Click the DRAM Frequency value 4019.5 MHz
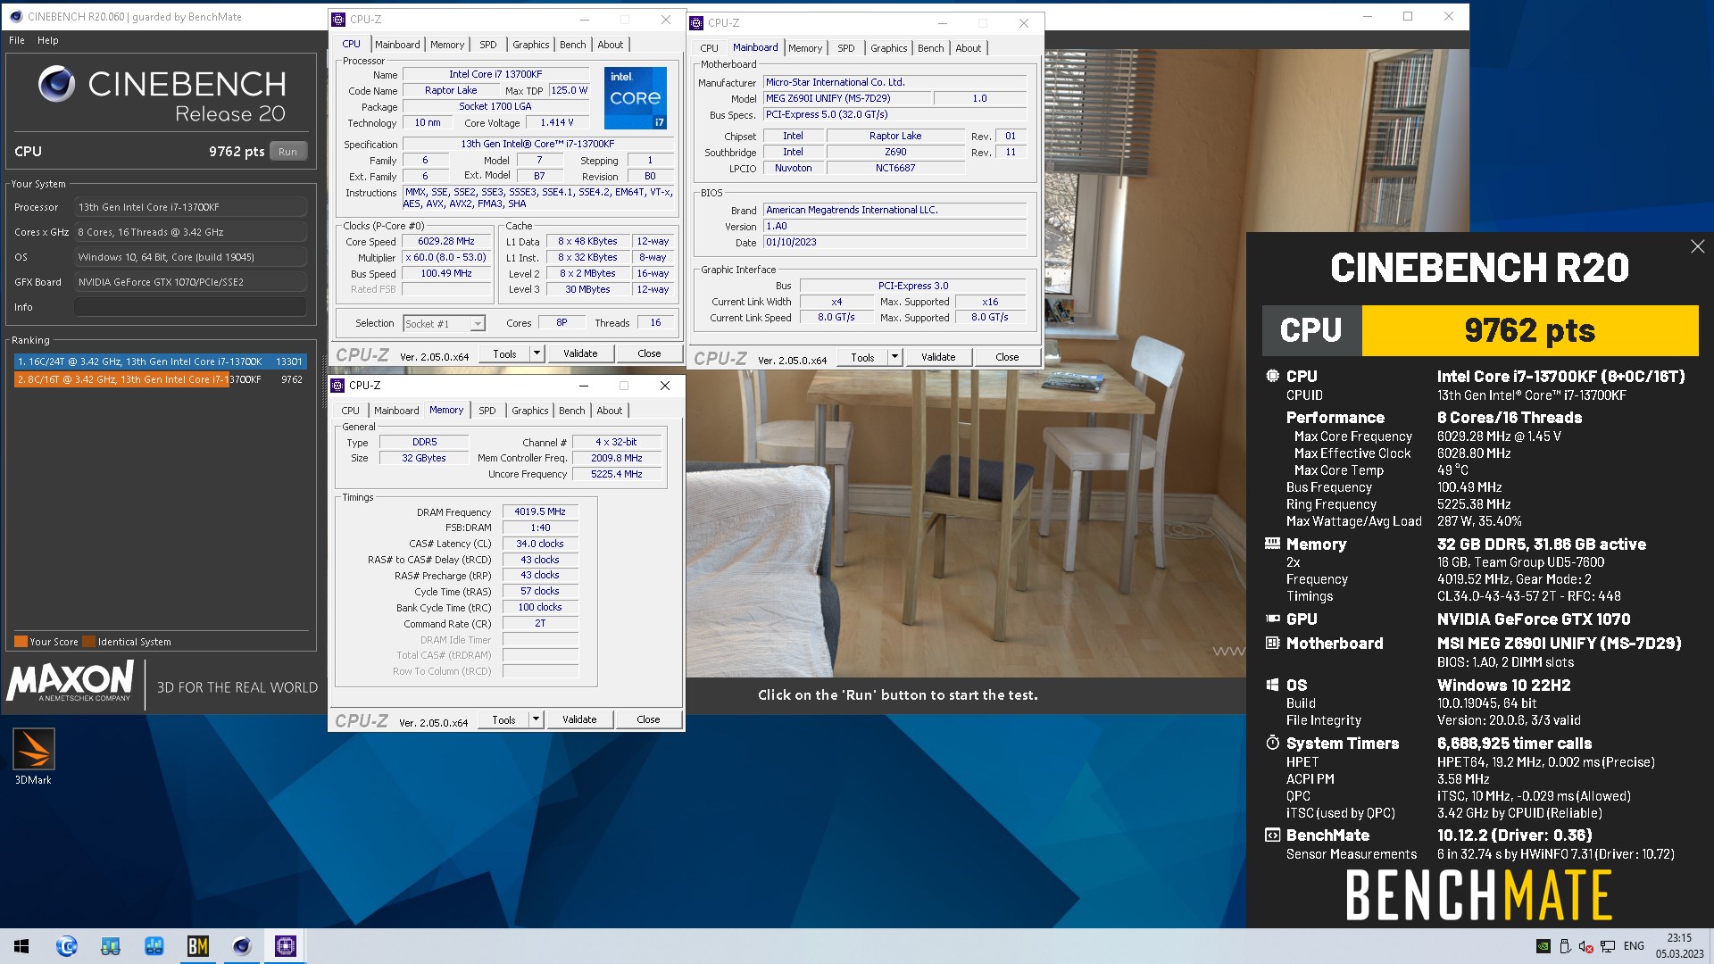The image size is (1714, 964). click(540, 512)
